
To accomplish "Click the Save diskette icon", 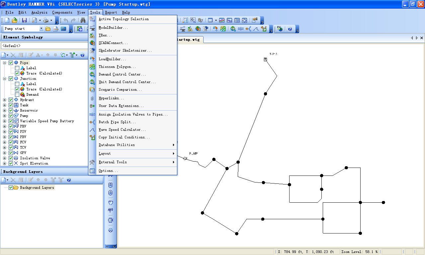I will (25, 20).
